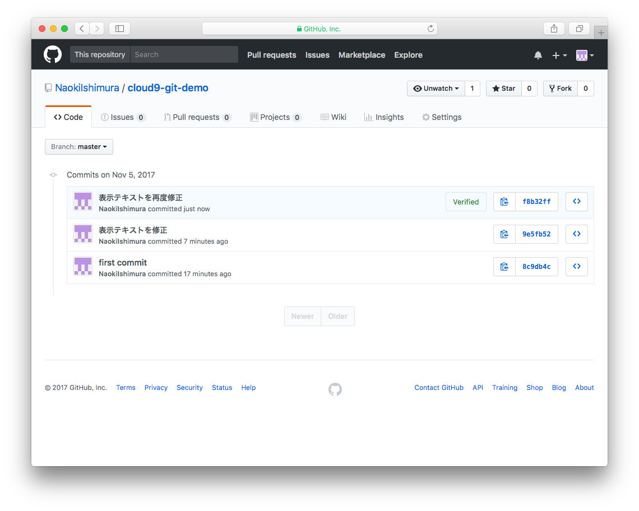Screen dimensions: 639x511
Task: Open the Branch: master dropdown
Action: pos(78,146)
